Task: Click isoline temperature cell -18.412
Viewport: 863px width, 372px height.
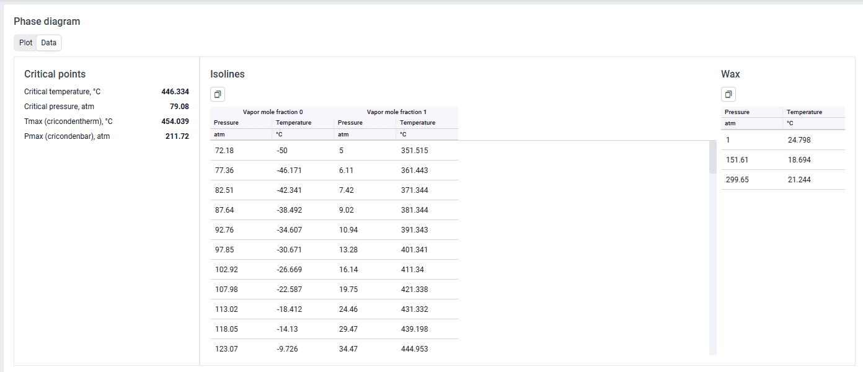Action: [x=303, y=309]
